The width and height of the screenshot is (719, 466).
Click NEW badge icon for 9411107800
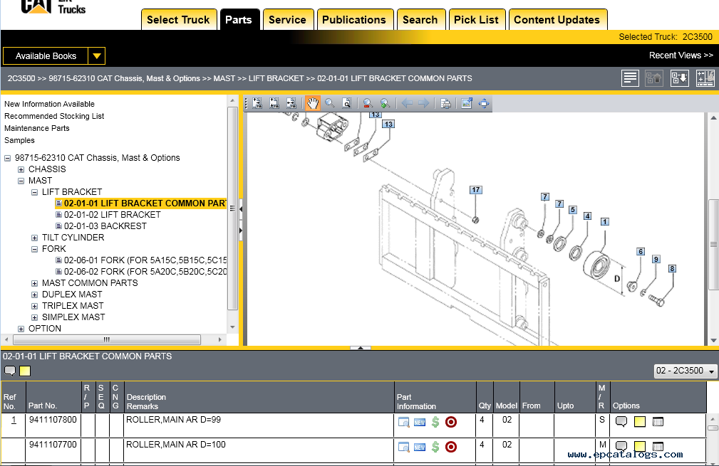pos(420,422)
